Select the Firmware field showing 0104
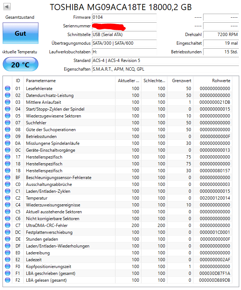The height and width of the screenshot is (290, 241). [124, 17]
